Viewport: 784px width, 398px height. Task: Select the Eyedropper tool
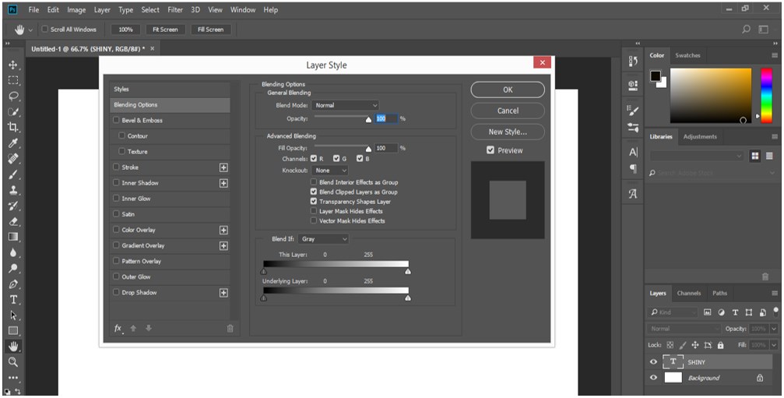[x=13, y=143]
